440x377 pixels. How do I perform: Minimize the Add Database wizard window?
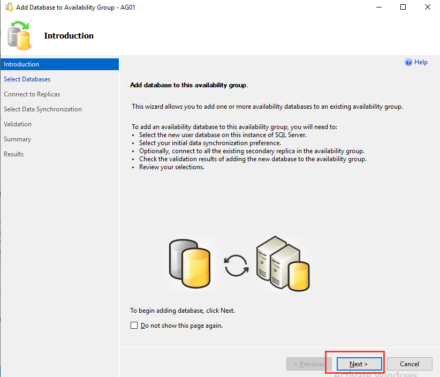378,7
